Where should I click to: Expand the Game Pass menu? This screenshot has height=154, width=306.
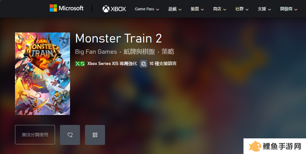pyautogui.click(x=147, y=9)
